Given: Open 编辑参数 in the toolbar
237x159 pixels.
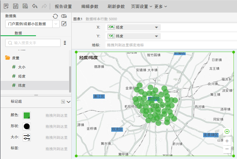Looking at the screenshot, I should 90,6.
